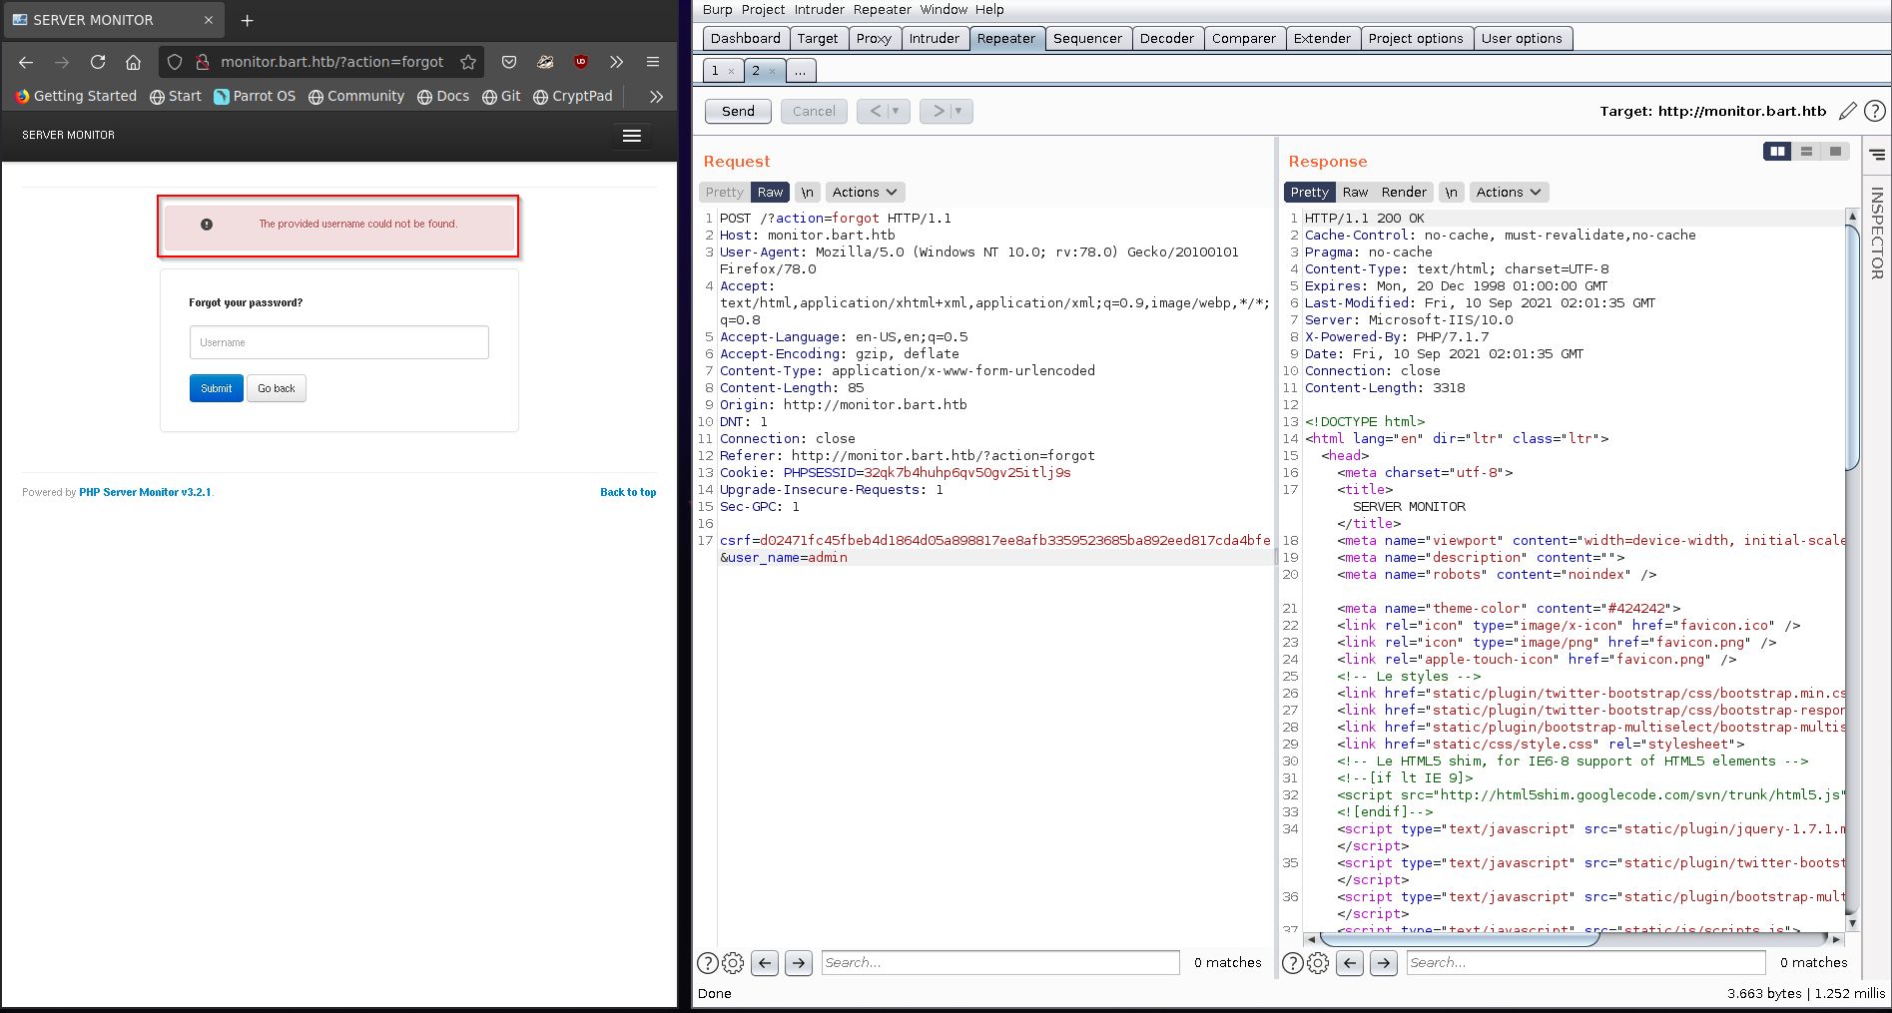
Task: Expand the Inspector panel
Action: (x=1877, y=233)
